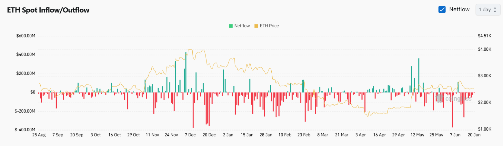Toggle ETH Price series via legend text

point(269,26)
